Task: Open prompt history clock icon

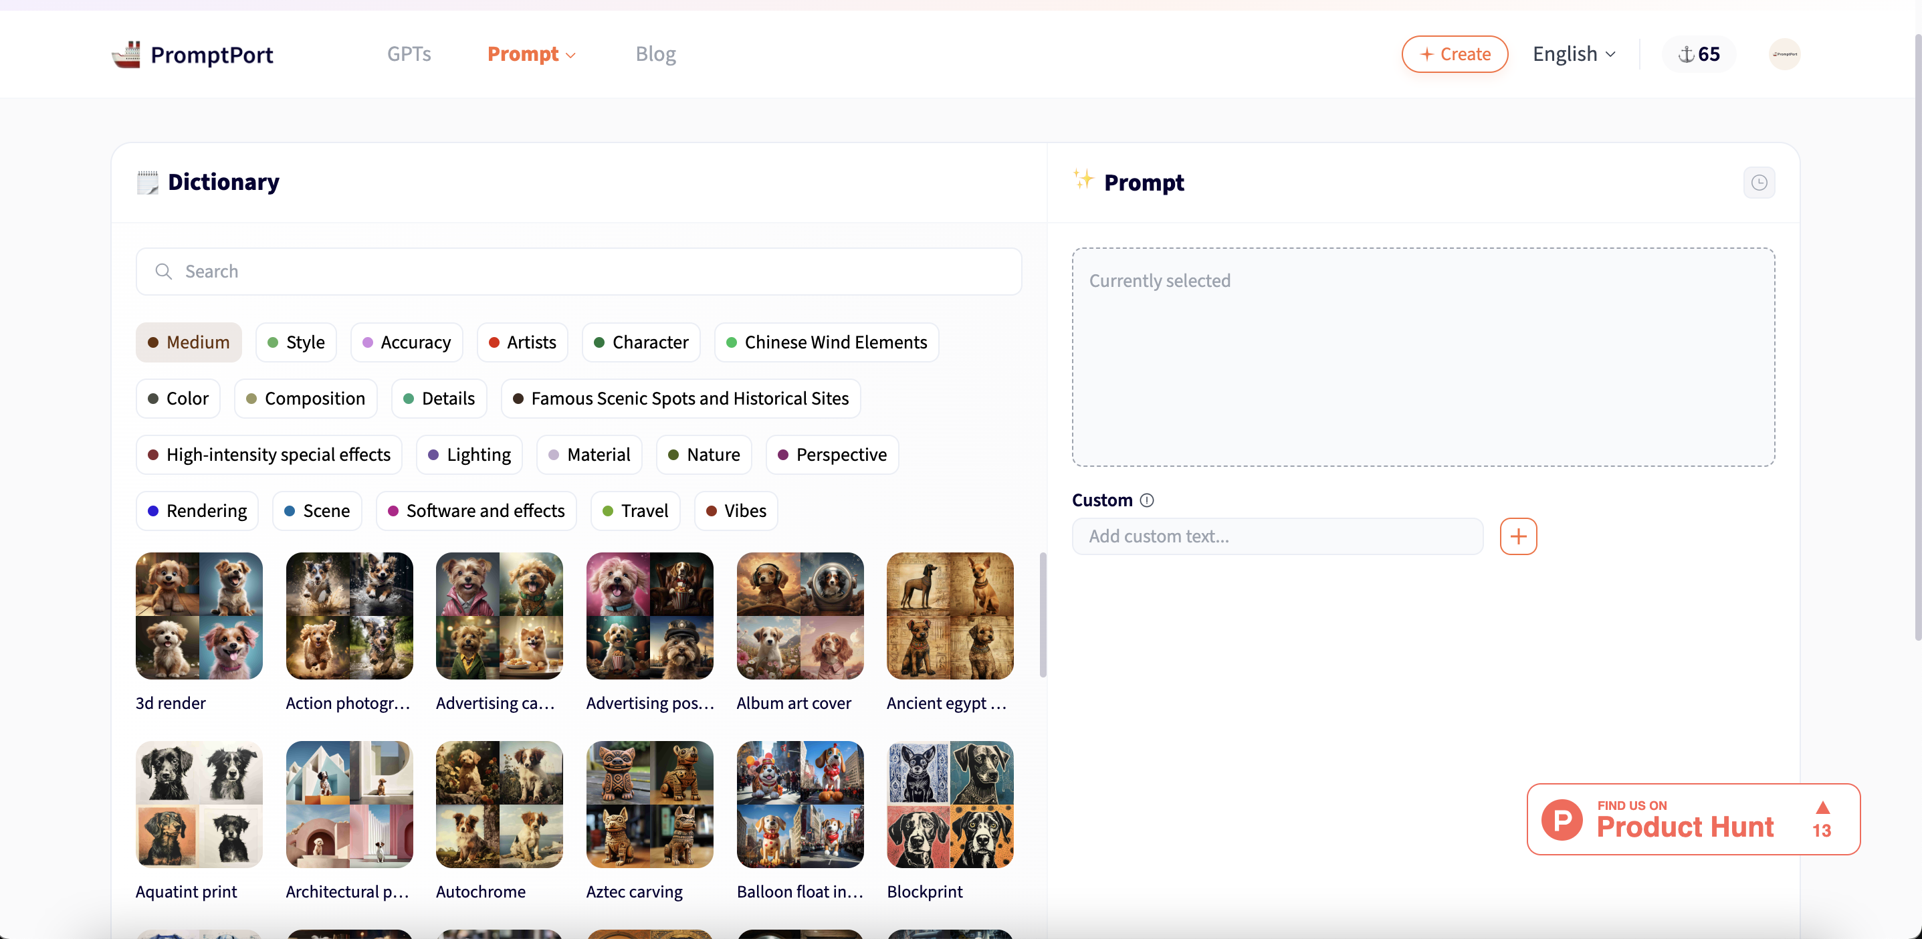Action: [x=1759, y=183]
